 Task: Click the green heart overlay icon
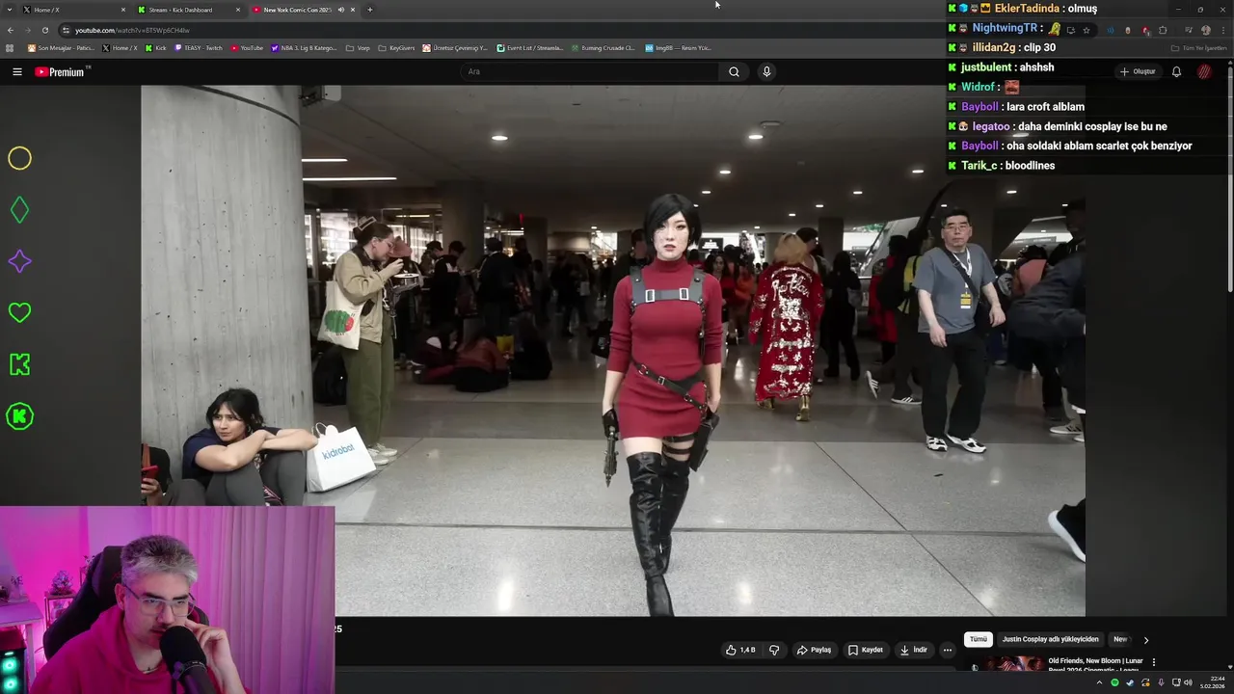click(19, 312)
